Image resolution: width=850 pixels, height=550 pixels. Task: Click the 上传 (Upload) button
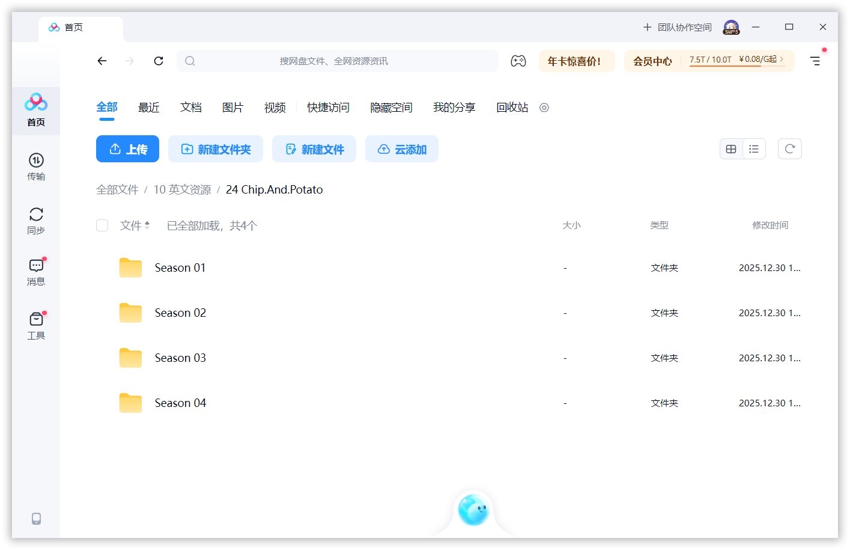pyautogui.click(x=127, y=148)
